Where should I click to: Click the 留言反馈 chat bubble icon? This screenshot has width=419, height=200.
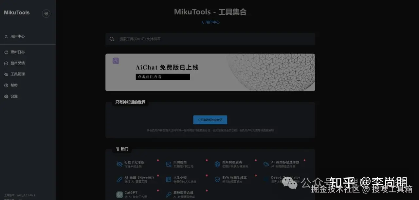click(x=6, y=63)
